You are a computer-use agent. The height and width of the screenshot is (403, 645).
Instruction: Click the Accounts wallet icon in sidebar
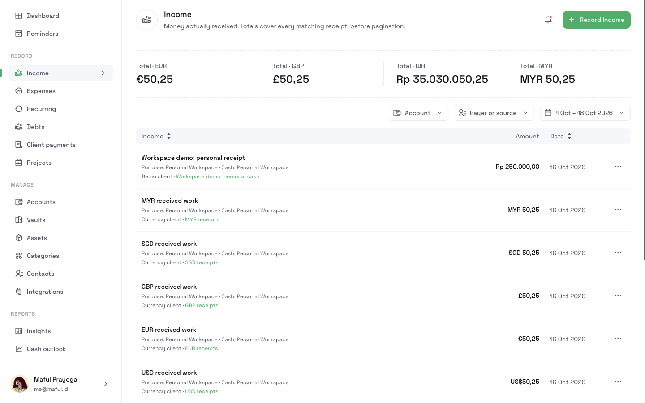tap(19, 202)
